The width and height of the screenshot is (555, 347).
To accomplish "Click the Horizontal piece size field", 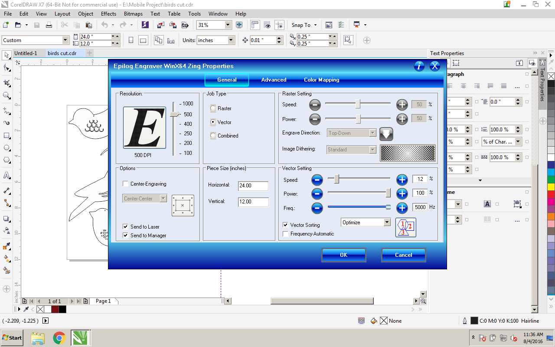I will pyautogui.click(x=253, y=186).
